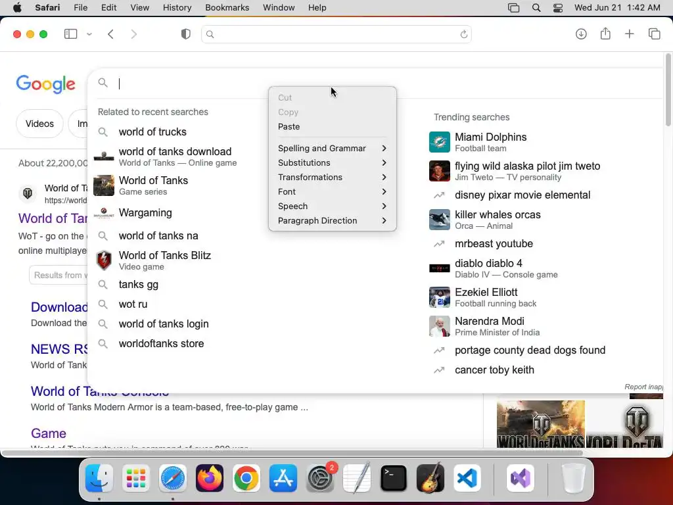Open Terminal from the Dock

tap(394, 478)
